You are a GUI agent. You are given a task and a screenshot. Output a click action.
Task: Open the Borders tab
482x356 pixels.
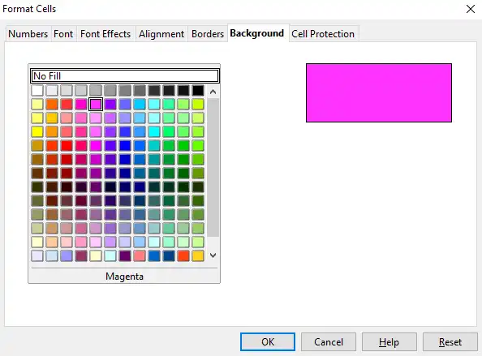coord(208,34)
